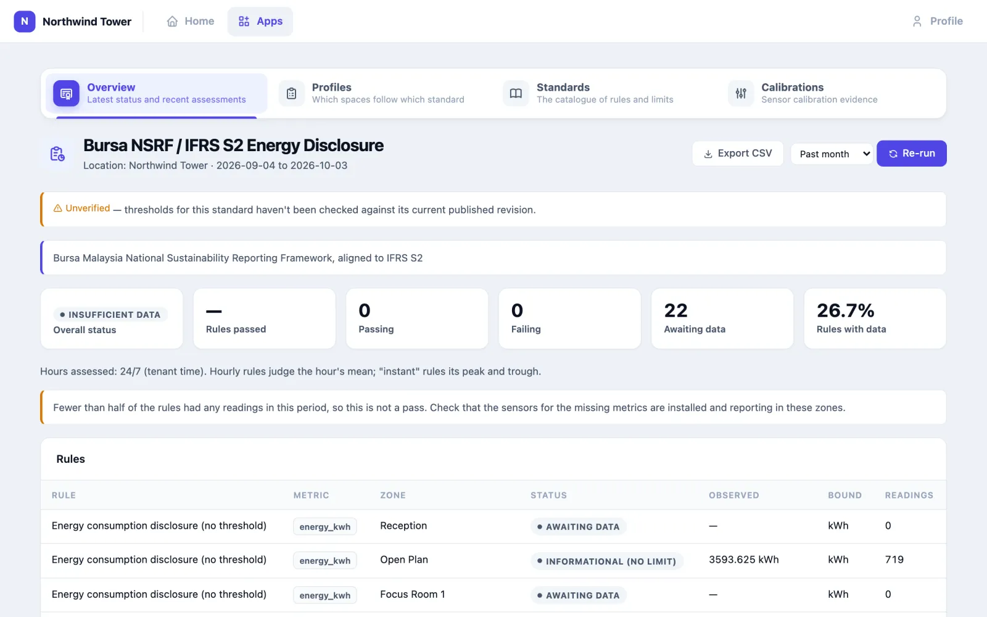This screenshot has height=617, width=987.
Task: Click the clipboard icon beside Bursa NSRF heading
Action: 57,154
